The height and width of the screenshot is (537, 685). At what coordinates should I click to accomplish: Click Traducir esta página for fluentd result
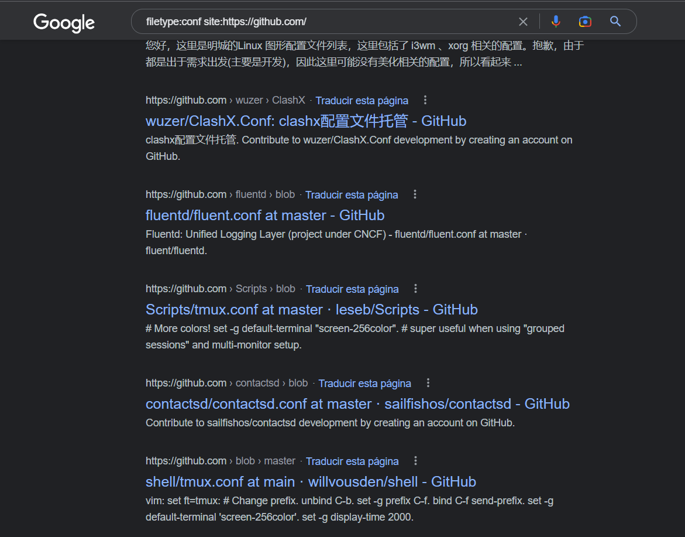click(x=352, y=194)
